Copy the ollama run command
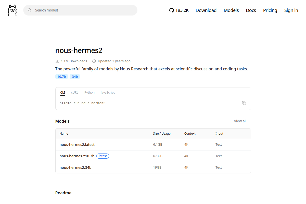The width and height of the screenshot is (306, 204). pyautogui.click(x=244, y=103)
